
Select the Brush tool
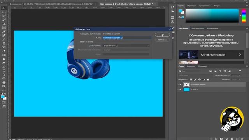tap(4, 39)
